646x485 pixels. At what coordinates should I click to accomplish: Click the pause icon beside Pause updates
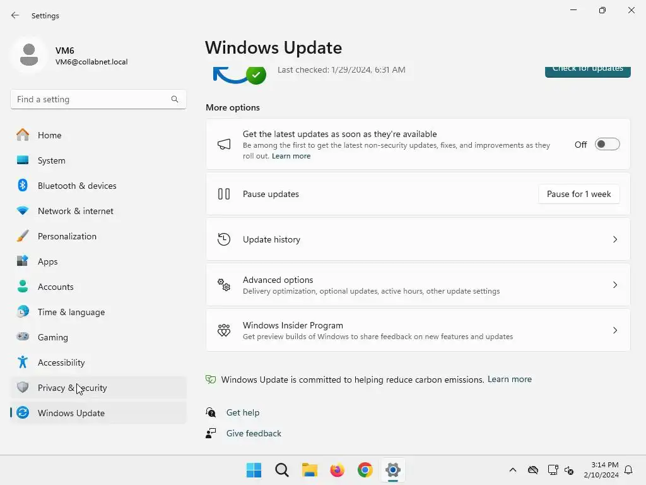point(224,194)
